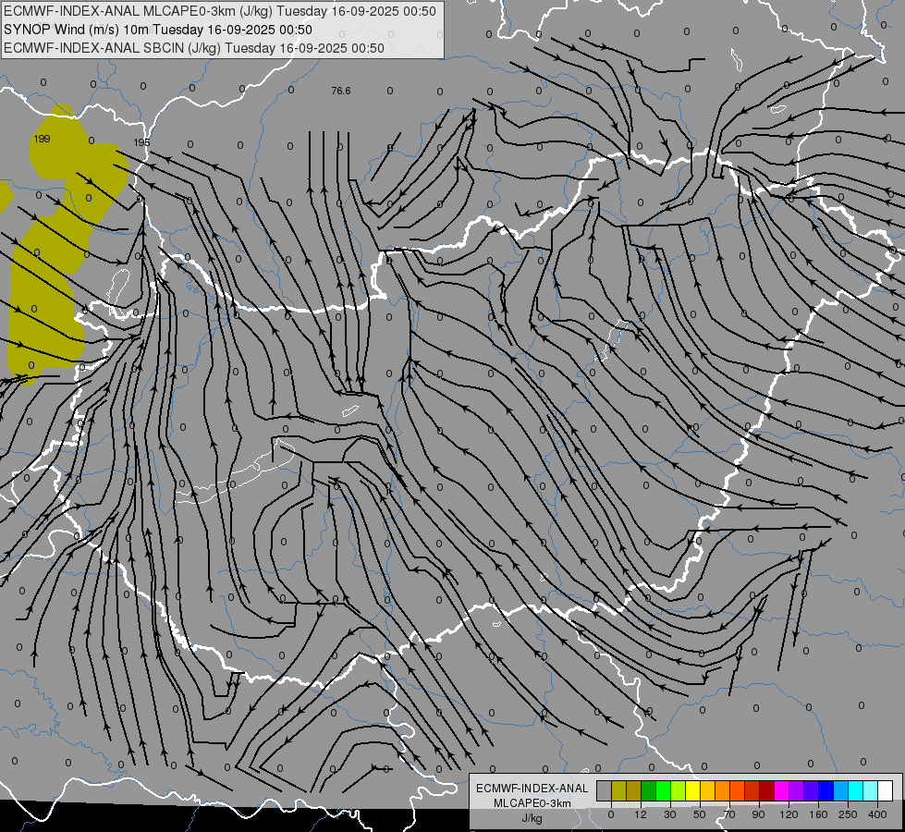Click the sky-blue legend swatch before 250
Screen dimensions: 905x832
(x=841, y=790)
